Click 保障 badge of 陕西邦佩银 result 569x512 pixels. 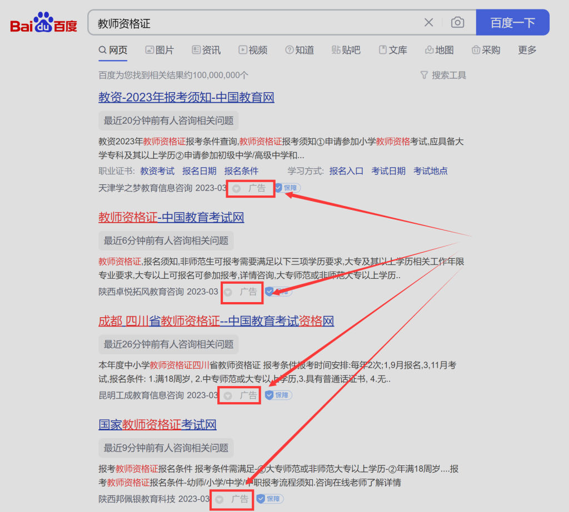click(x=269, y=499)
